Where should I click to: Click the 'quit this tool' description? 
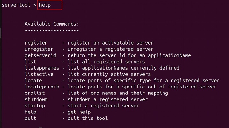pyautogui.click(x=87, y=119)
